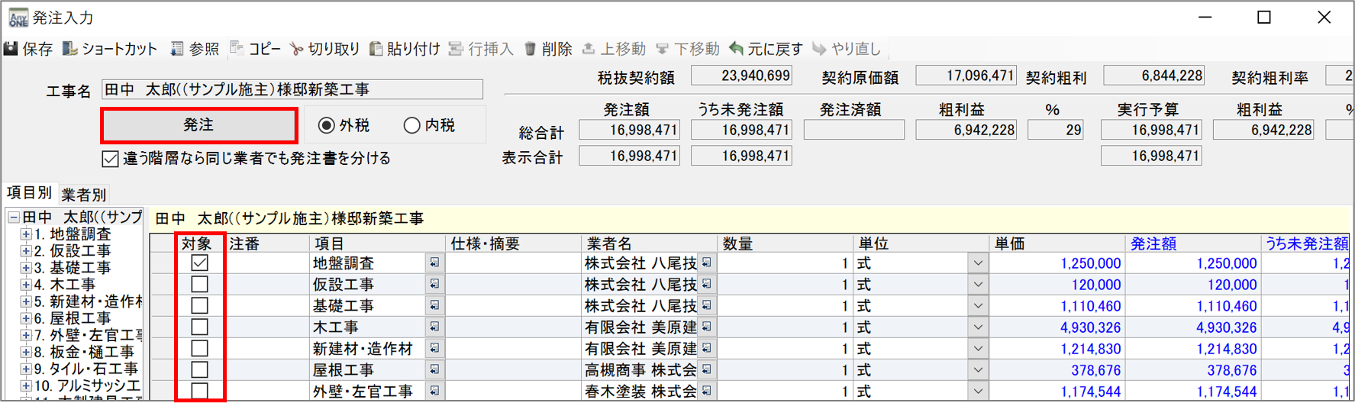Click the 元に戻す undo icon
1355x403 pixels.
point(736,49)
